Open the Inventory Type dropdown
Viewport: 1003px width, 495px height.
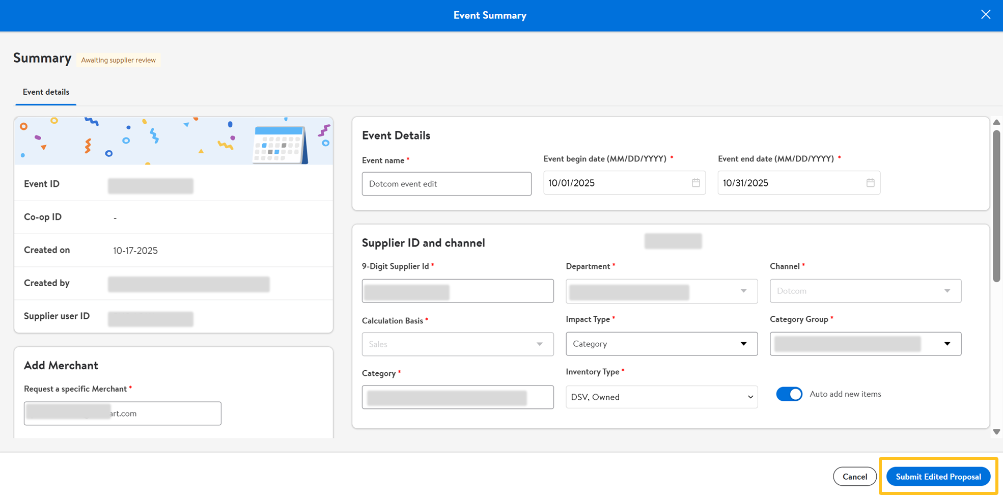(661, 397)
